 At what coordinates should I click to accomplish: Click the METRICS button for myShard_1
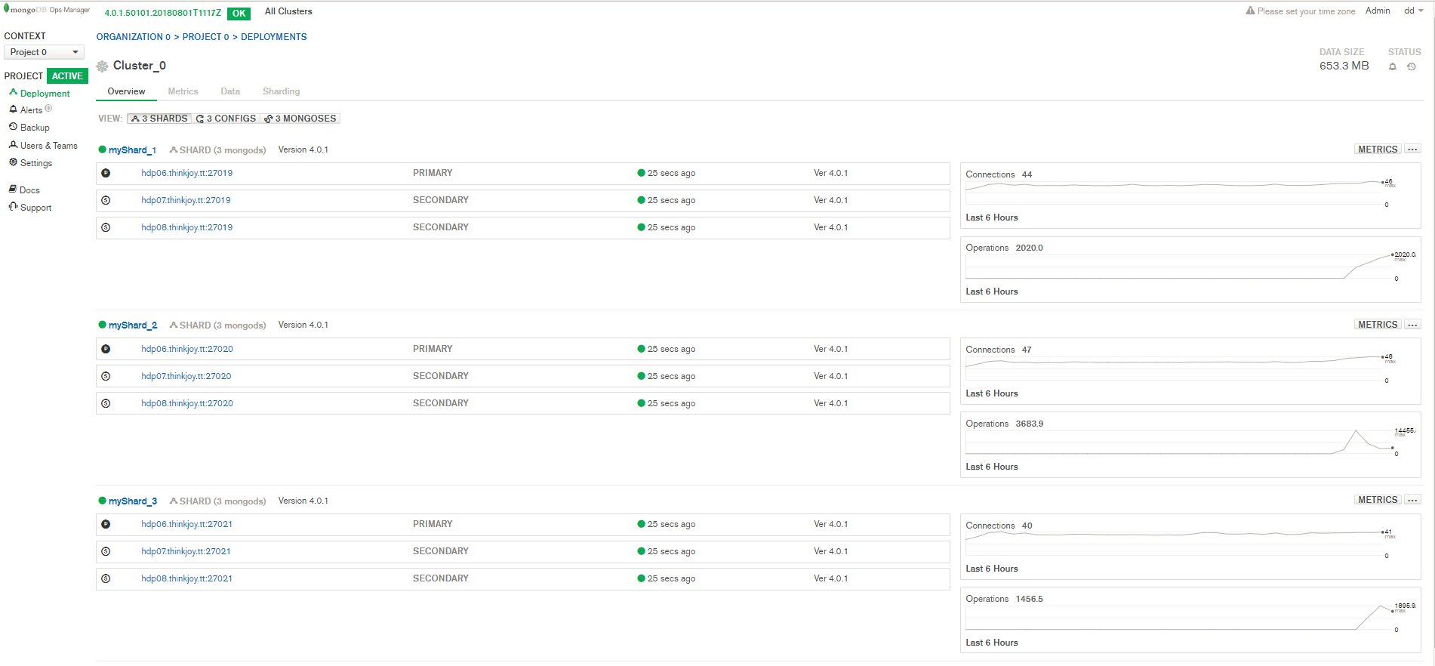1378,150
